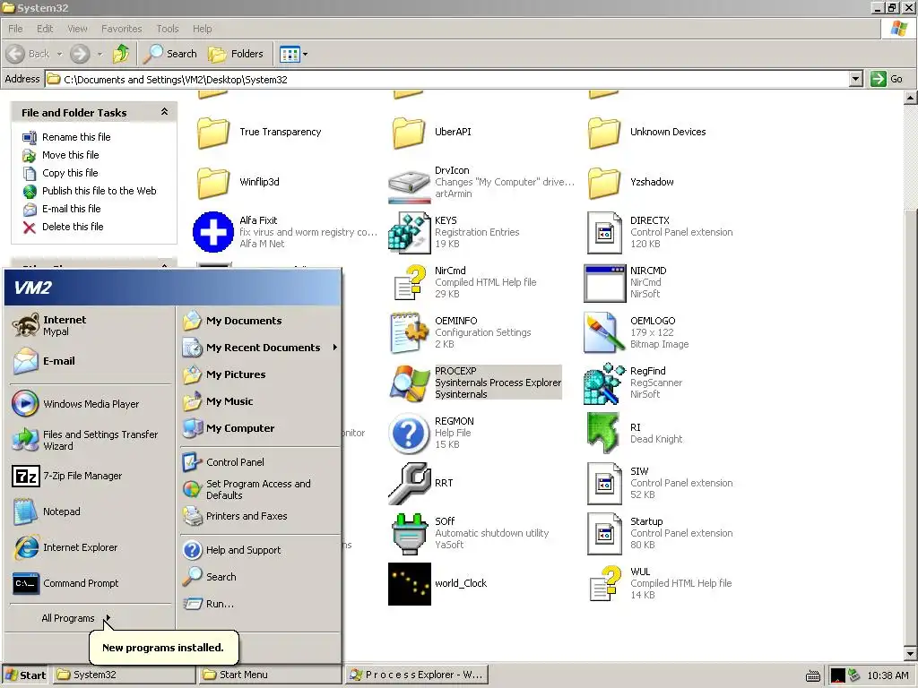918x688 pixels.
Task: Open Run... from Start menu
Action: (x=220, y=604)
